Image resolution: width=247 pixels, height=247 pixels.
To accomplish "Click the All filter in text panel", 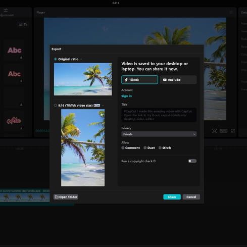I will (x=21, y=25).
